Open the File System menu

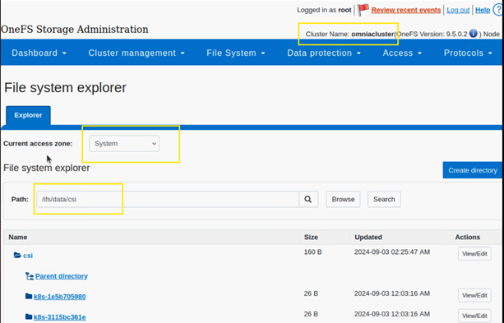(x=236, y=53)
